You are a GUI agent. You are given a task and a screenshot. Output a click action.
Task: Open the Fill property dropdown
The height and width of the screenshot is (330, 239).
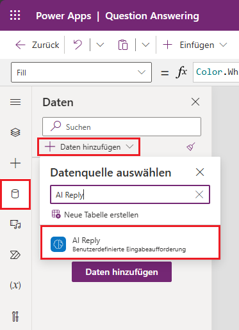[x=81, y=72]
